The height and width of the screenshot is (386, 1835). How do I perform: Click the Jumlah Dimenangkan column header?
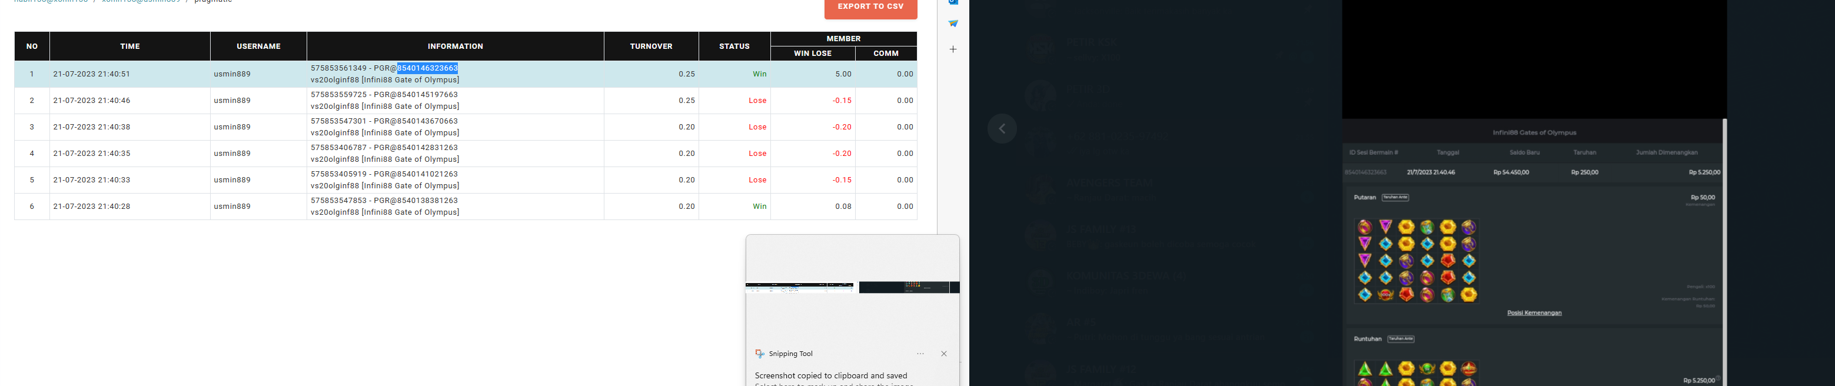click(x=1667, y=152)
